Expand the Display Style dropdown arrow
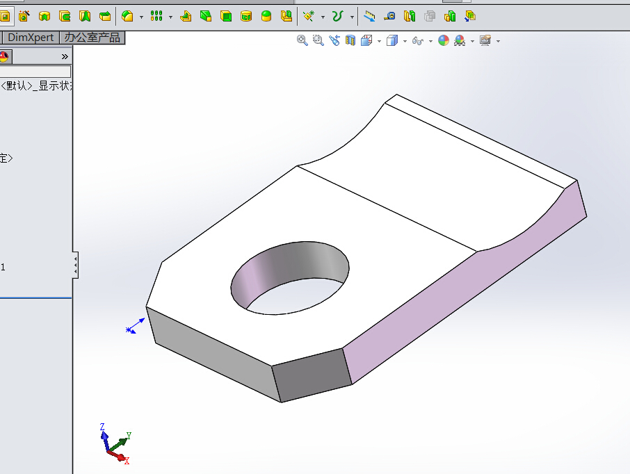 coord(405,41)
